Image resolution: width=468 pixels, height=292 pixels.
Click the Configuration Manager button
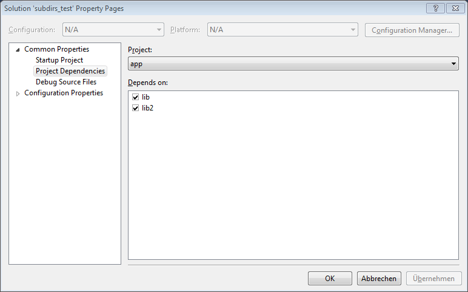[x=412, y=30]
